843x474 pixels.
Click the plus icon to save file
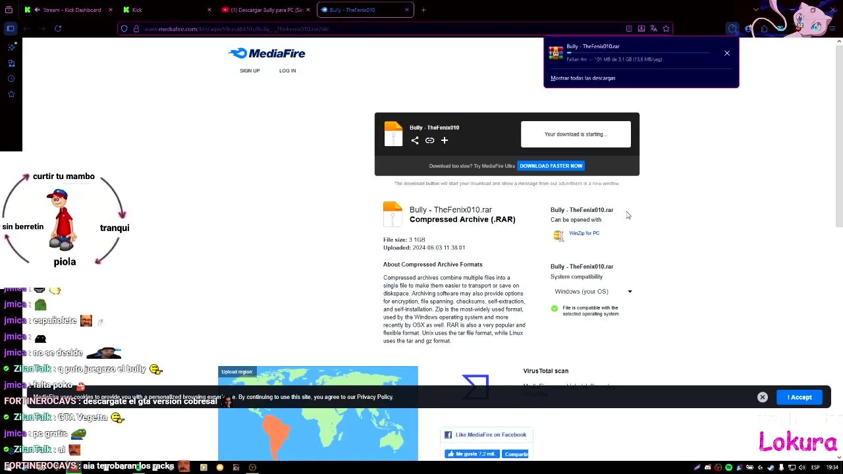pyautogui.click(x=445, y=140)
